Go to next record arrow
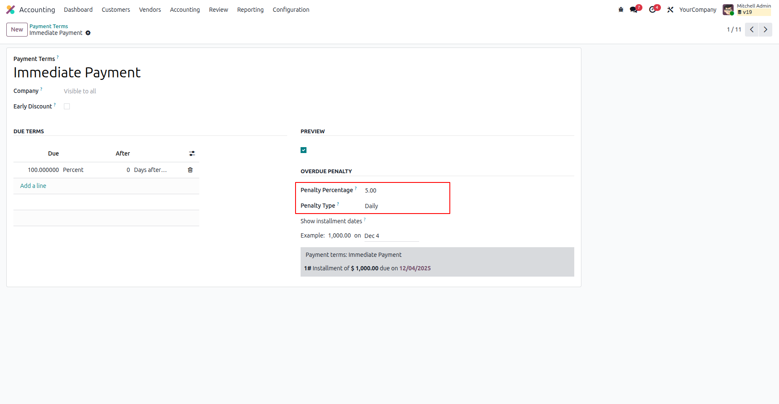The width and height of the screenshot is (779, 404). tap(766, 29)
